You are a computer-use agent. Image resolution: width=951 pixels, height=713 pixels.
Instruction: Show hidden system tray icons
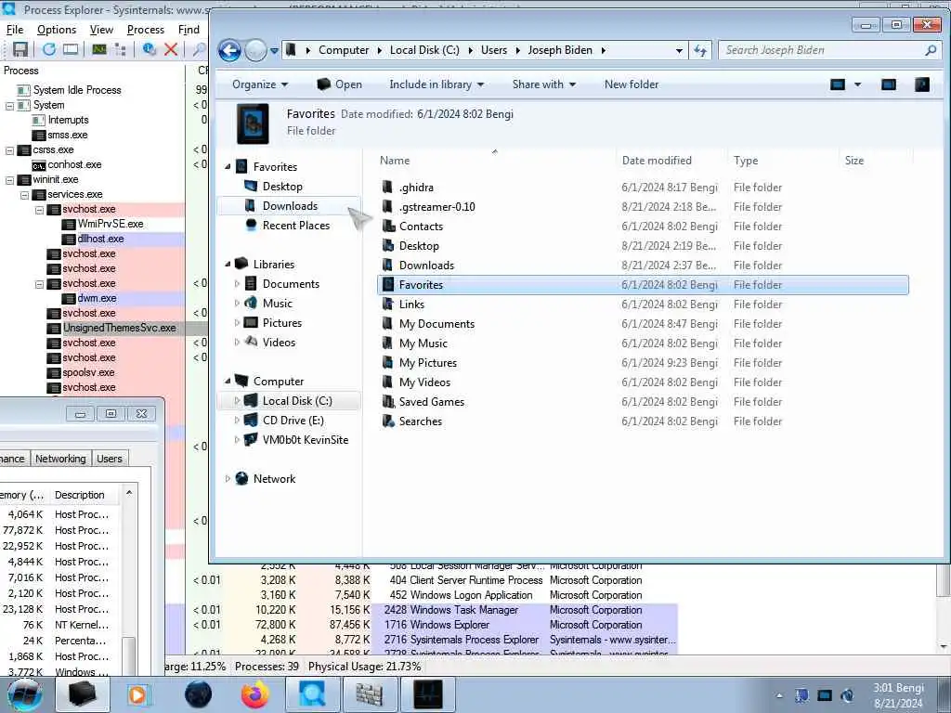coord(779,696)
